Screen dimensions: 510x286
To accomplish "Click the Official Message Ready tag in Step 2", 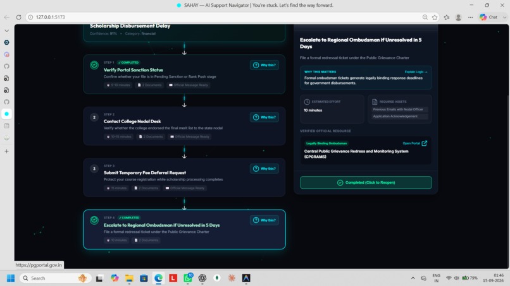I will click(x=190, y=136).
